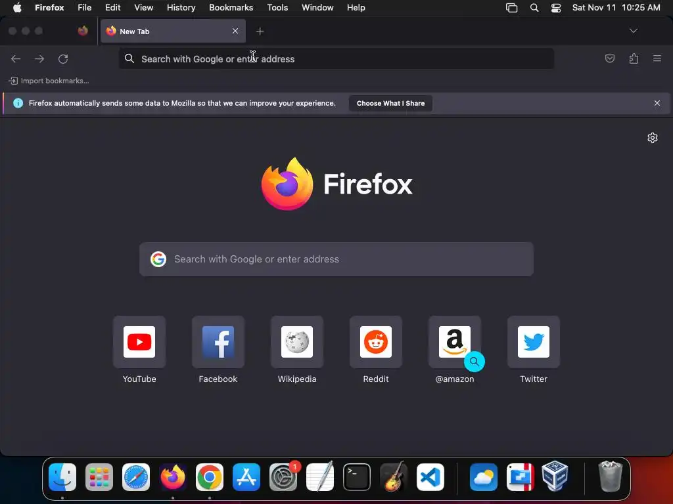Open the Firefox application menu in menu bar
This screenshot has width=673, height=504.
[49, 7]
